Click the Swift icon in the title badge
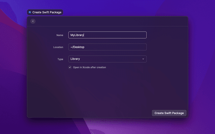Image resolution: width=215 pixels, height=134 pixels. 30,12
